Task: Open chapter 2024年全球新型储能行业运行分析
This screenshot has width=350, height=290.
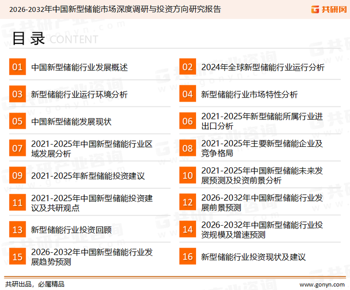Action: pos(263,67)
